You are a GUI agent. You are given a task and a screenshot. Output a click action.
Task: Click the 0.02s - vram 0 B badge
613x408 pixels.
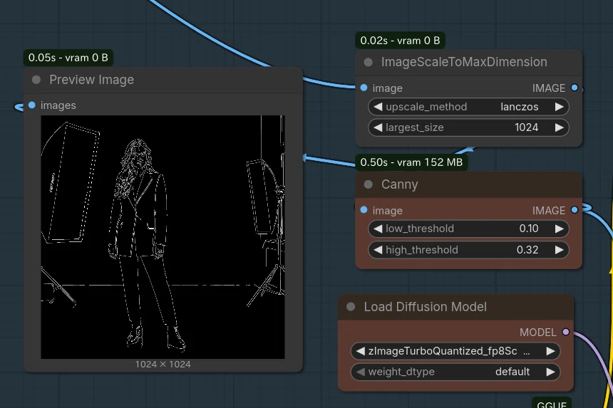tap(401, 41)
